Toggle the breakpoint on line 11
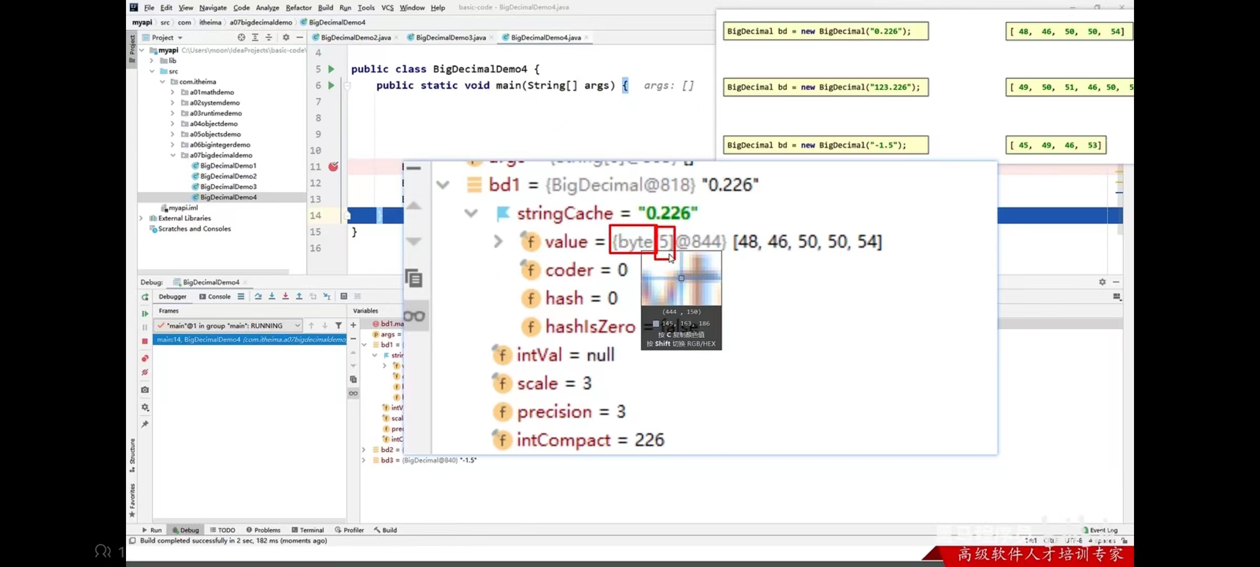1260x567 pixels. (x=333, y=167)
